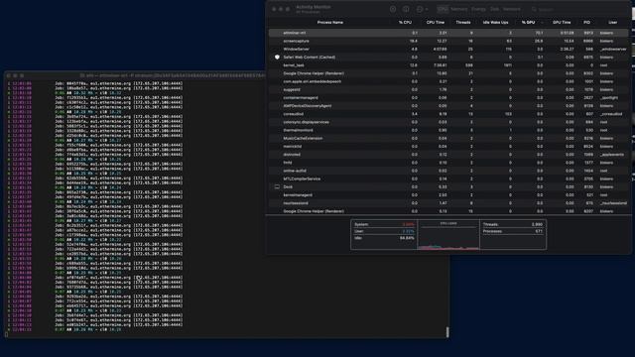Switch to the Memory tab
This screenshot has height=357, width=635.
click(x=459, y=9)
